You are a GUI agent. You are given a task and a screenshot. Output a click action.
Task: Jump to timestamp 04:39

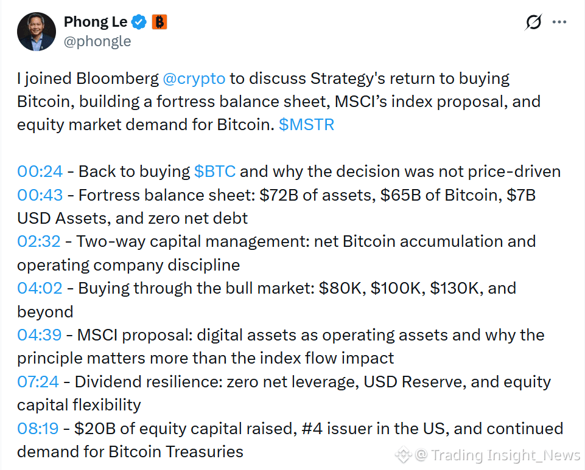pyautogui.click(x=39, y=334)
